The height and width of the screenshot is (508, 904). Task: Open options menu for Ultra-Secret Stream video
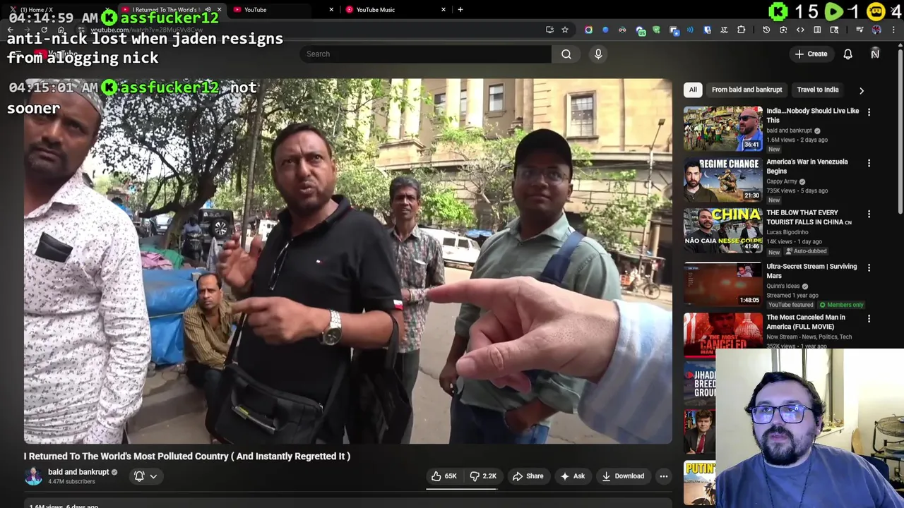tap(869, 267)
